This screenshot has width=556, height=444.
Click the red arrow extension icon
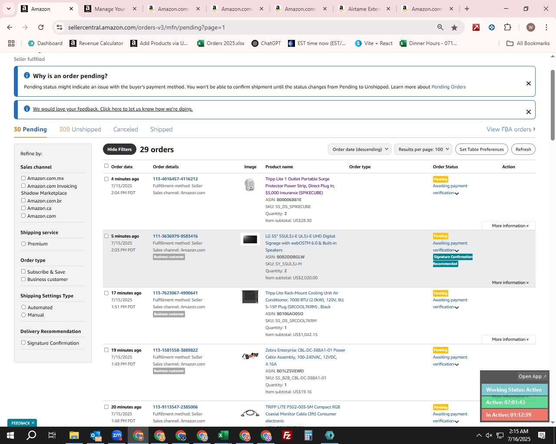click(476, 27)
